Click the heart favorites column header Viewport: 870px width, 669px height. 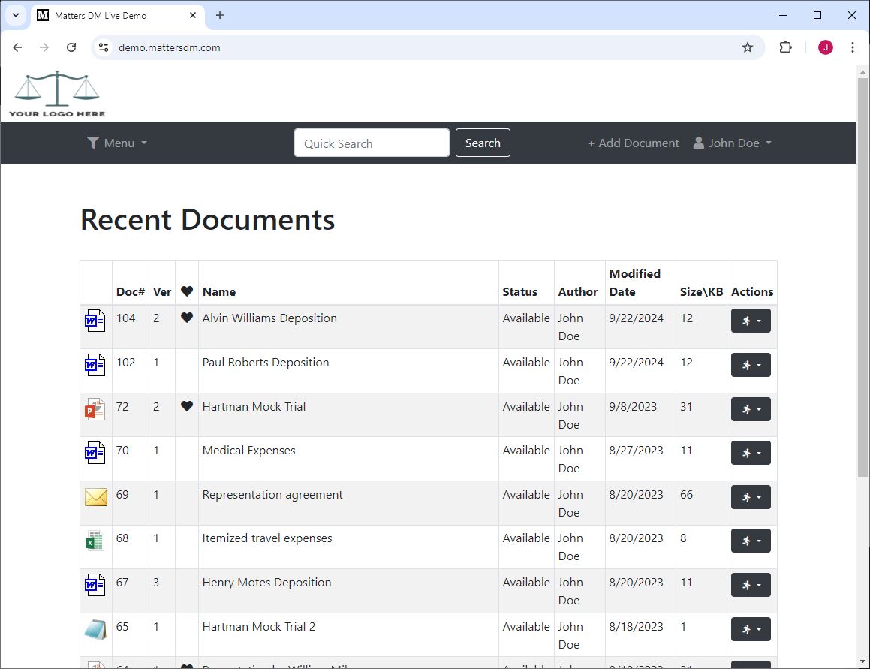(187, 292)
